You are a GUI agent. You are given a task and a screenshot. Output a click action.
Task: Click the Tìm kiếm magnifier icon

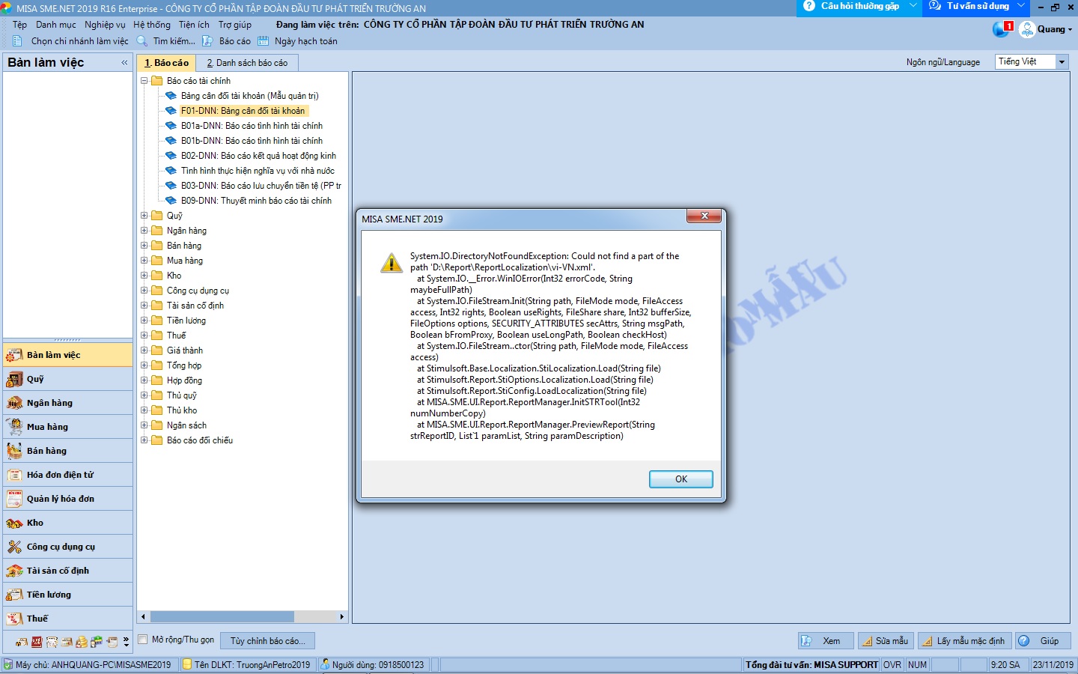click(141, 41)
